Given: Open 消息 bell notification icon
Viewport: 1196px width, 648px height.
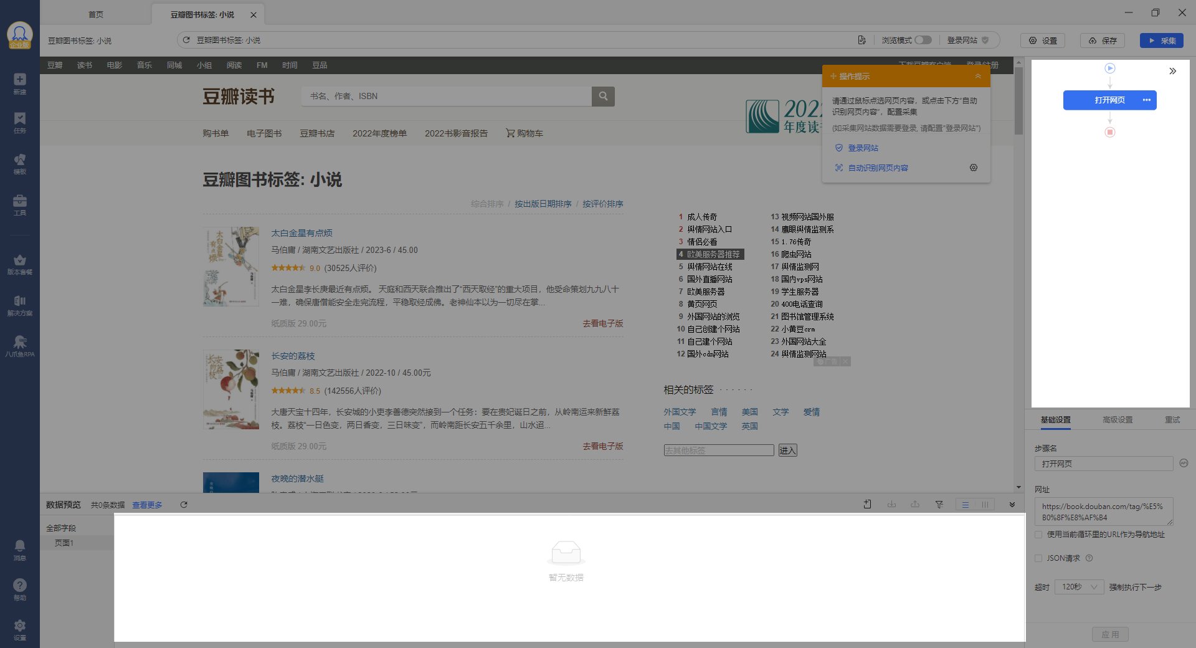Looking at the screenshot, I should (20, 550).
